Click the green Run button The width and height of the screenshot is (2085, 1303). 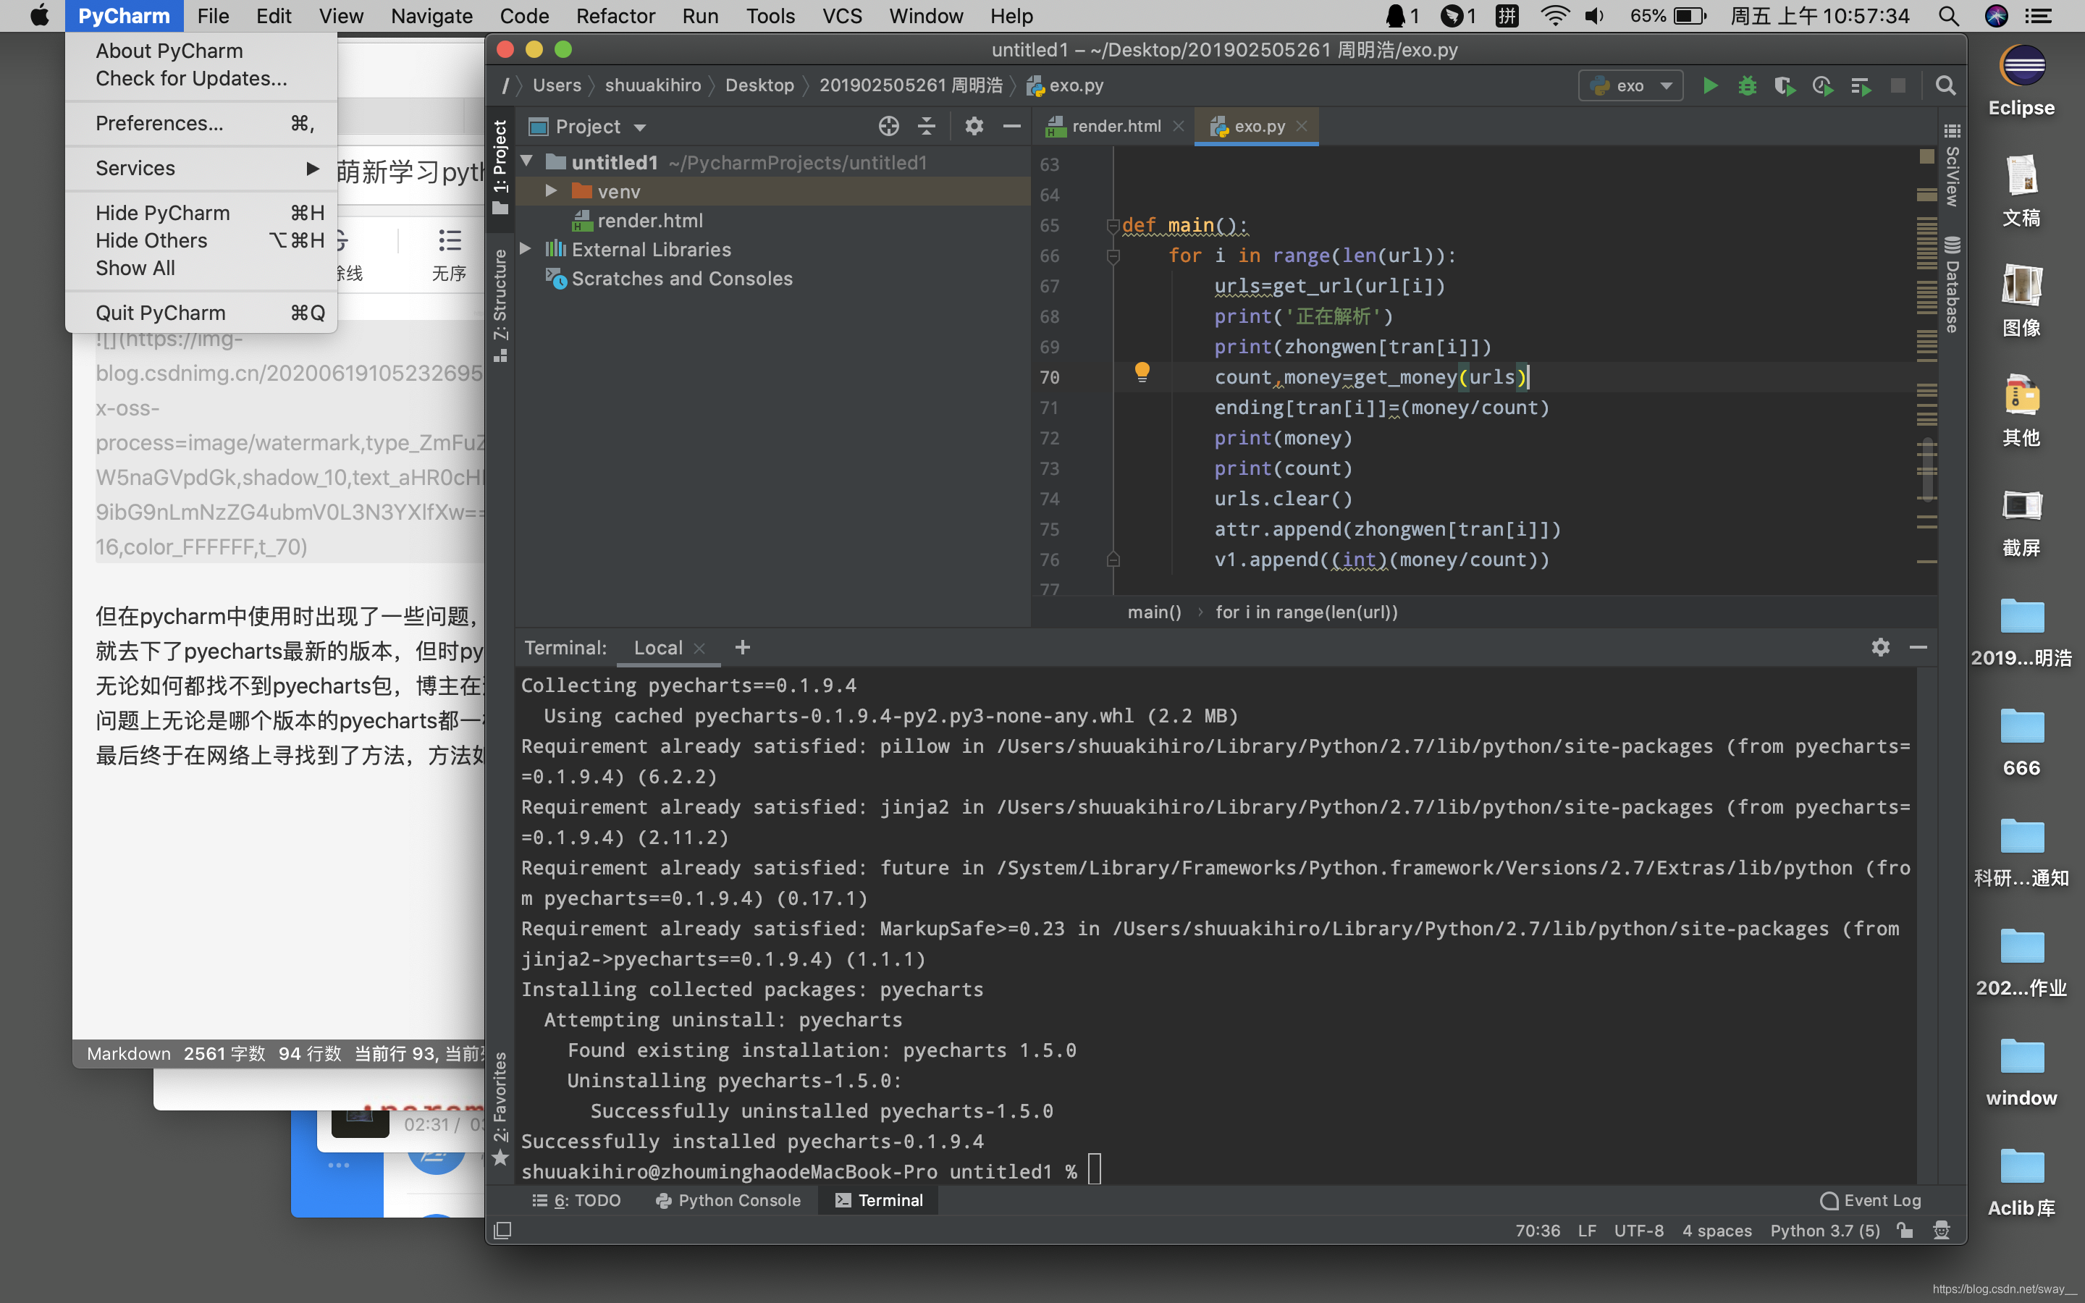coord(1710,85)
